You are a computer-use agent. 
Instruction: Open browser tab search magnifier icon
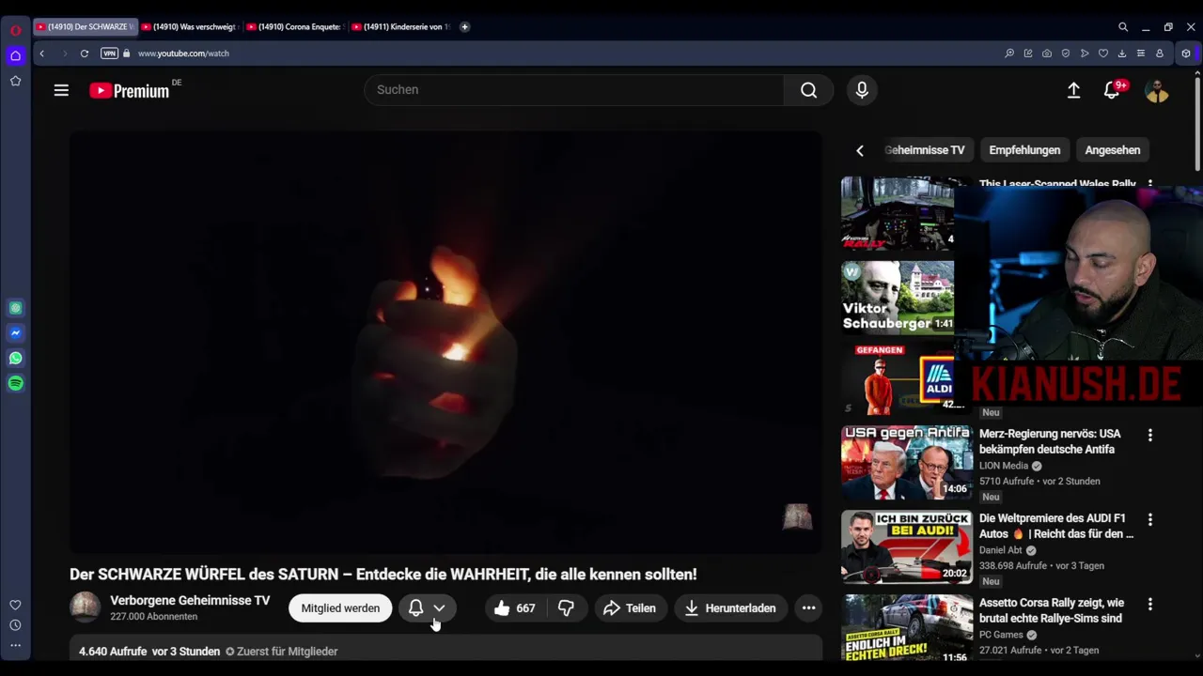(1123, 27)
